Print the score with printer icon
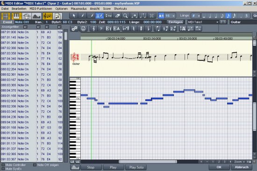 tap(83, 28)
